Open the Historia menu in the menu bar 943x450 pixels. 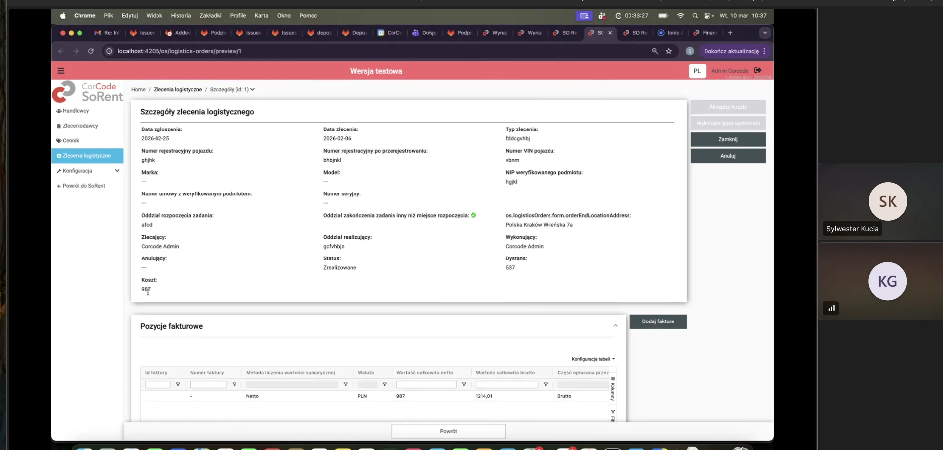click(x=181, y=16)
